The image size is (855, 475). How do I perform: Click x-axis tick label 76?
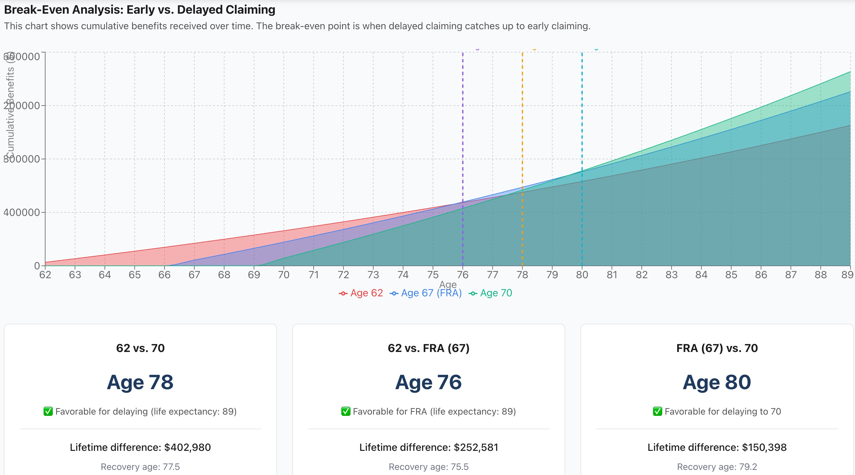tap(463, 275)
